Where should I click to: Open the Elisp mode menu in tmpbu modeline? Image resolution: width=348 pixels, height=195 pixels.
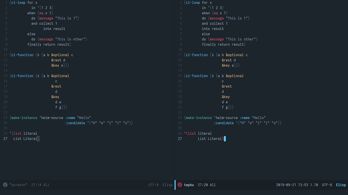[341, 185]
